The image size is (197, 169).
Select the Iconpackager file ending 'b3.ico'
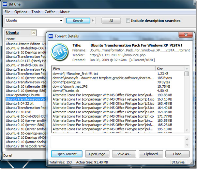[x=118, y=108]
